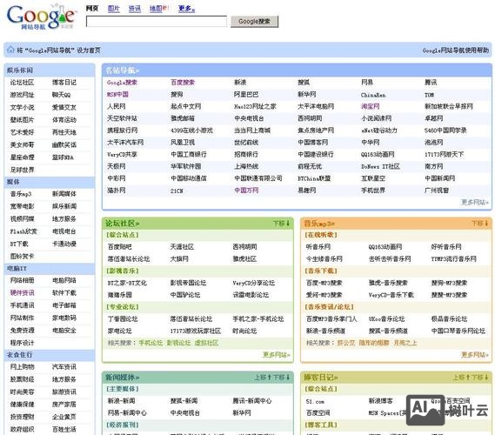Viewport: 495px width, 435px height.
Task: Move 新闻媒体 panel up with 上移 arrow
Action: click(263, 378)
